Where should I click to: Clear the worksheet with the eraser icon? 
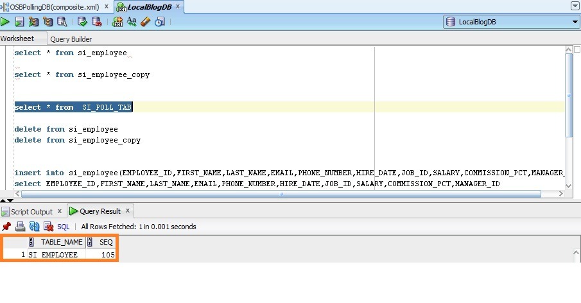(145, 22)
